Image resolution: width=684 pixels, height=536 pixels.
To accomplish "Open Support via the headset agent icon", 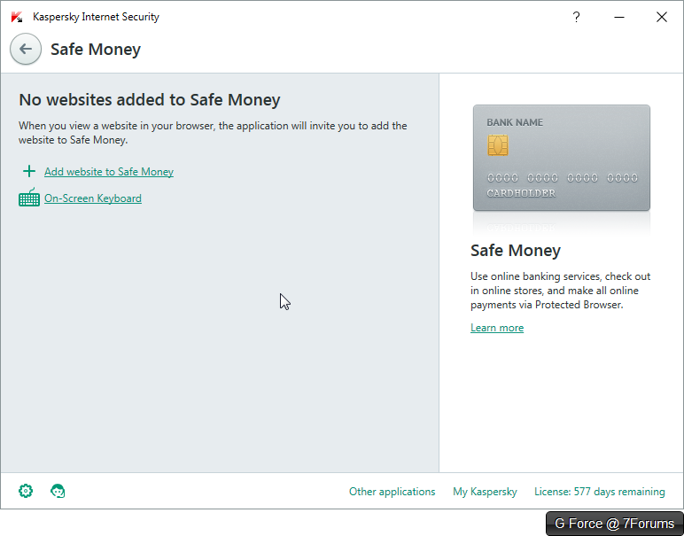I will (x=58, y=491).
